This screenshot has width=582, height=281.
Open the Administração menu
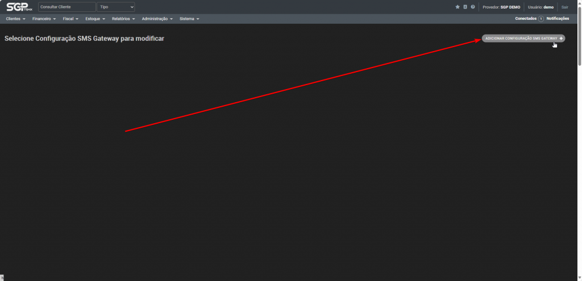pyautogui.click(x=157, y=19)
